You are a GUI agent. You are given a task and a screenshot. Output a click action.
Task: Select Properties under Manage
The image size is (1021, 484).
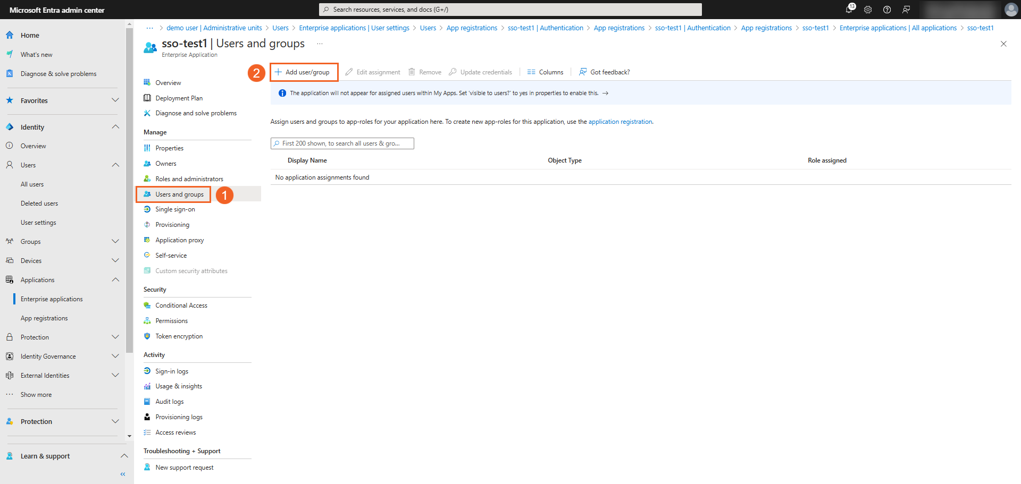169,148
